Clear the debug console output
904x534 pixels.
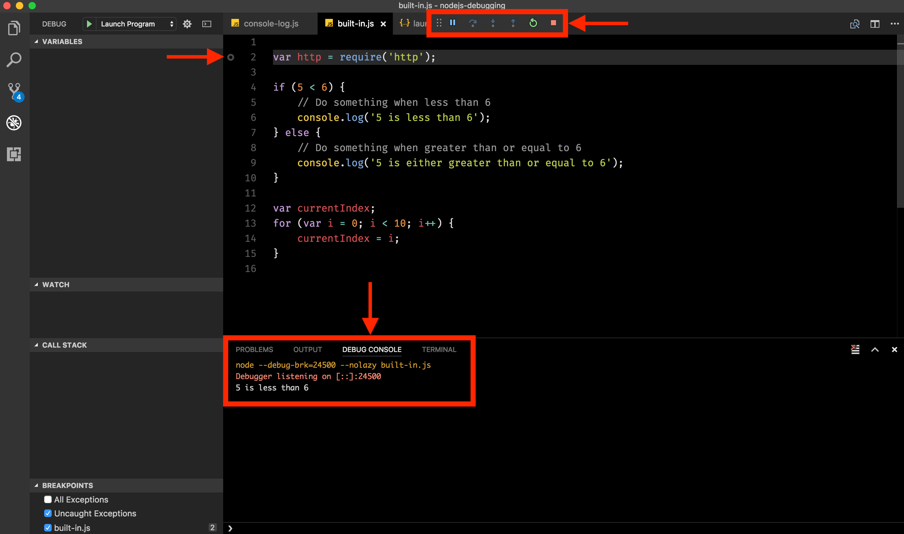coord(855,349)
